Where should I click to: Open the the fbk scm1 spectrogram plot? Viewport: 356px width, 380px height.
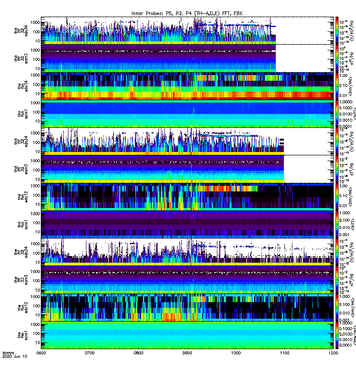(187, 335)
